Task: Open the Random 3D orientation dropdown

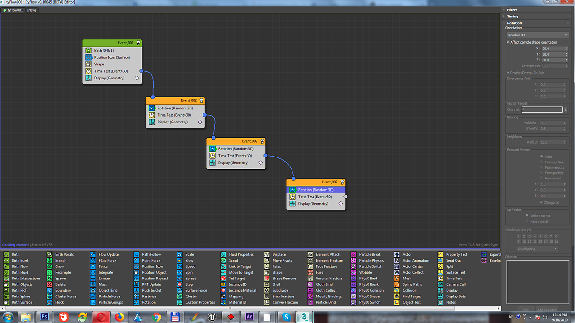Action: (x=537, y=35)
